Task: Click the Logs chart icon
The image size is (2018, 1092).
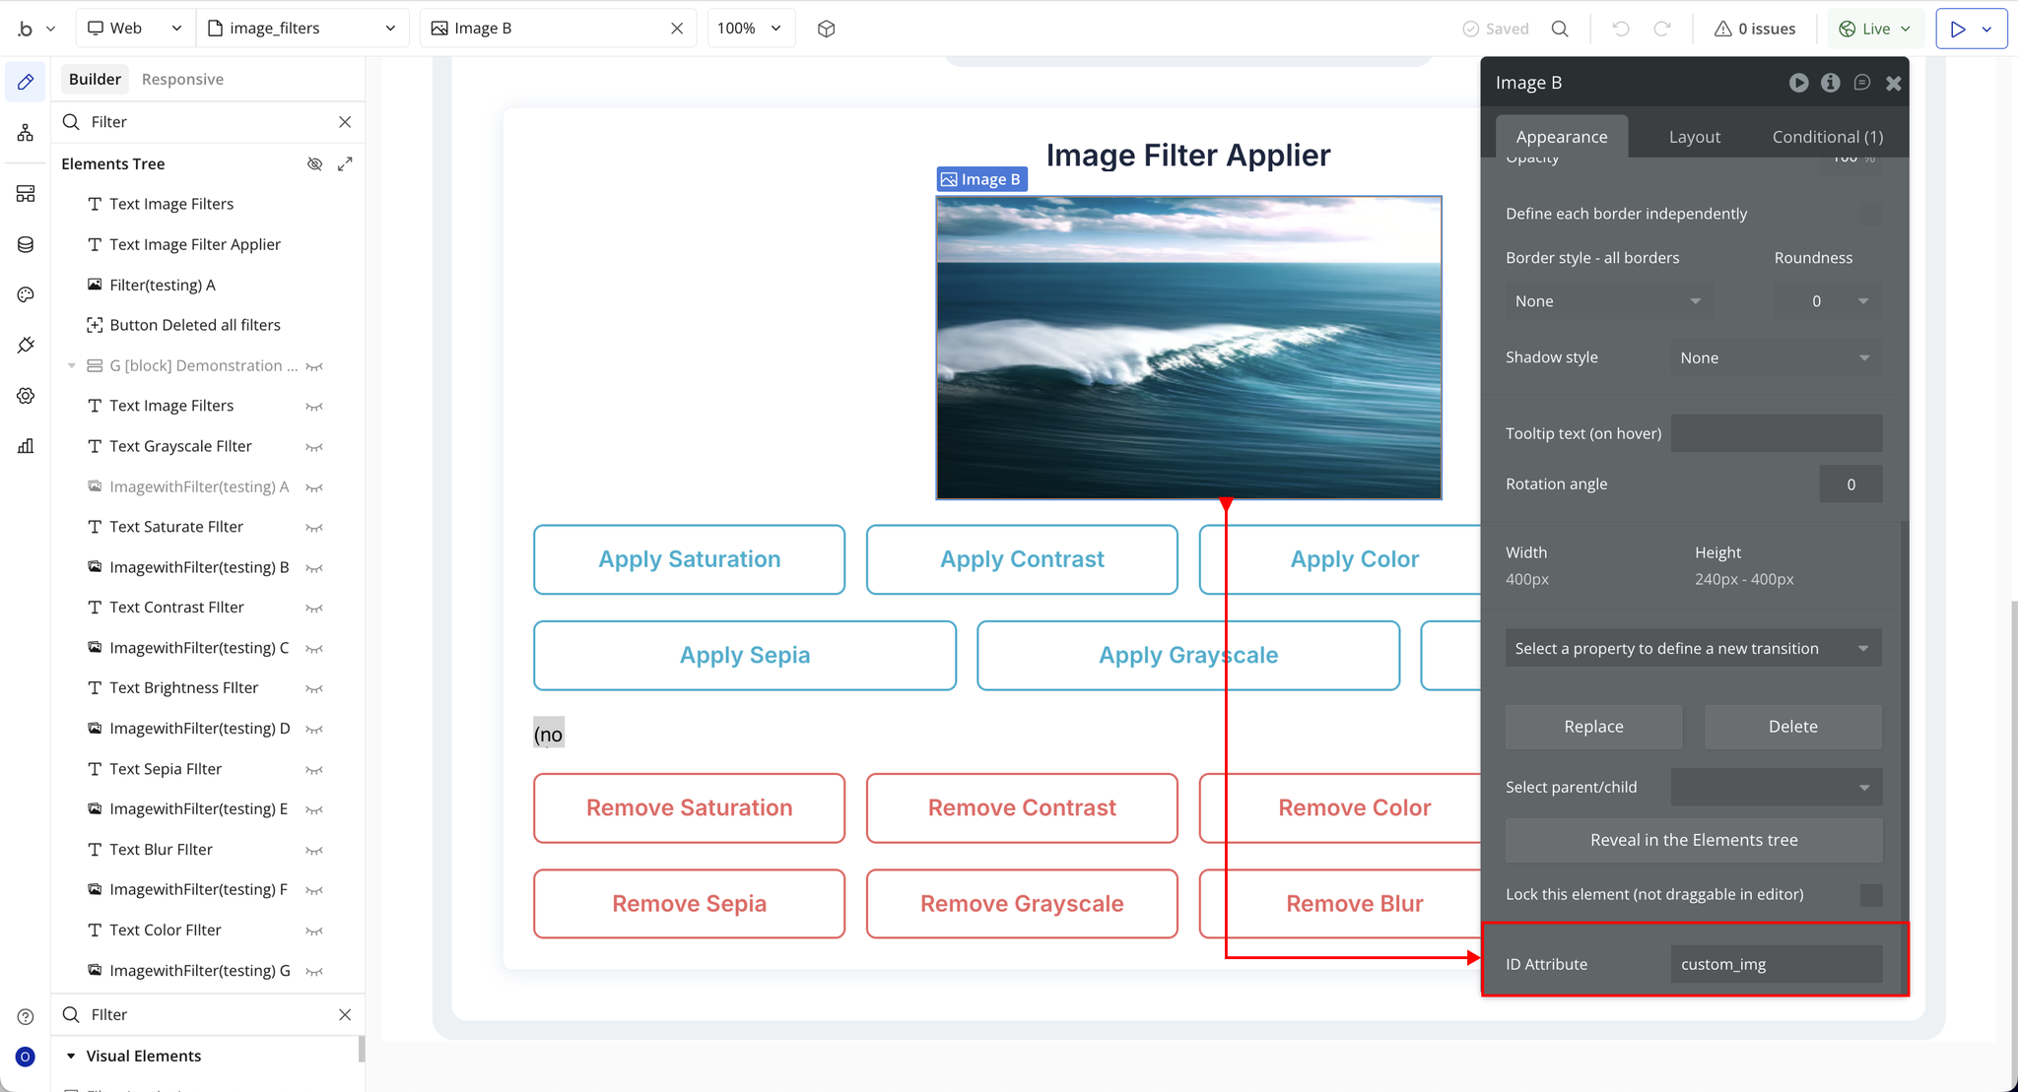Action: coord(26,446)
